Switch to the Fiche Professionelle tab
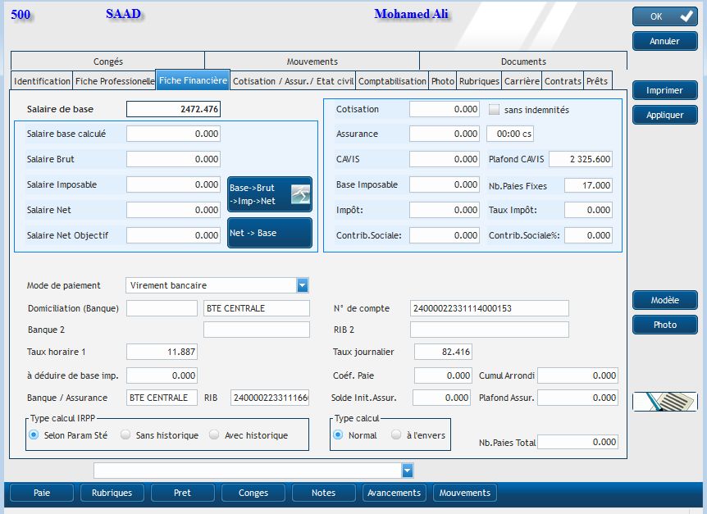 click(114, 81)
